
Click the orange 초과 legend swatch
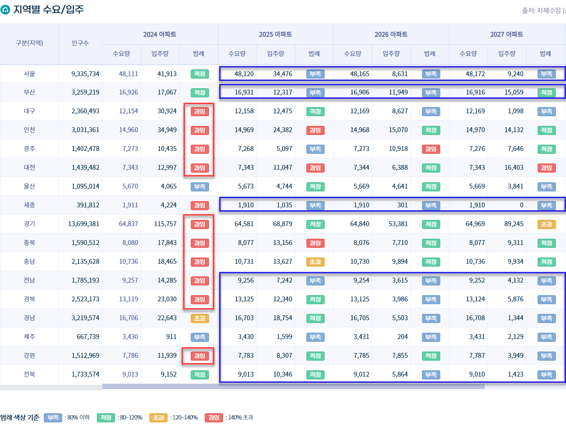pos(158,418)
